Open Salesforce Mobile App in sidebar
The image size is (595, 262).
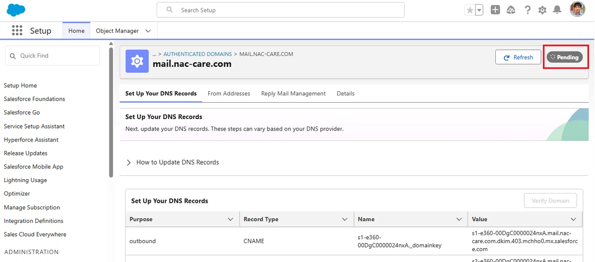[34, 167]
